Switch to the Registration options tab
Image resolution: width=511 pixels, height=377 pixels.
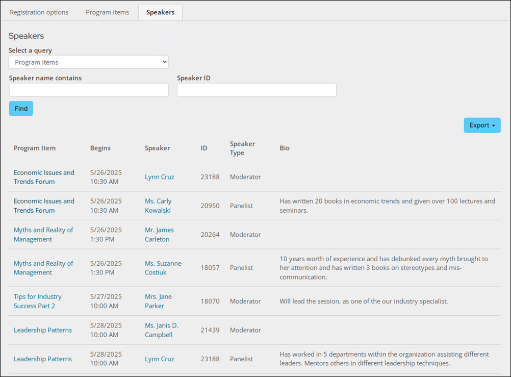(x=39, y=12)
